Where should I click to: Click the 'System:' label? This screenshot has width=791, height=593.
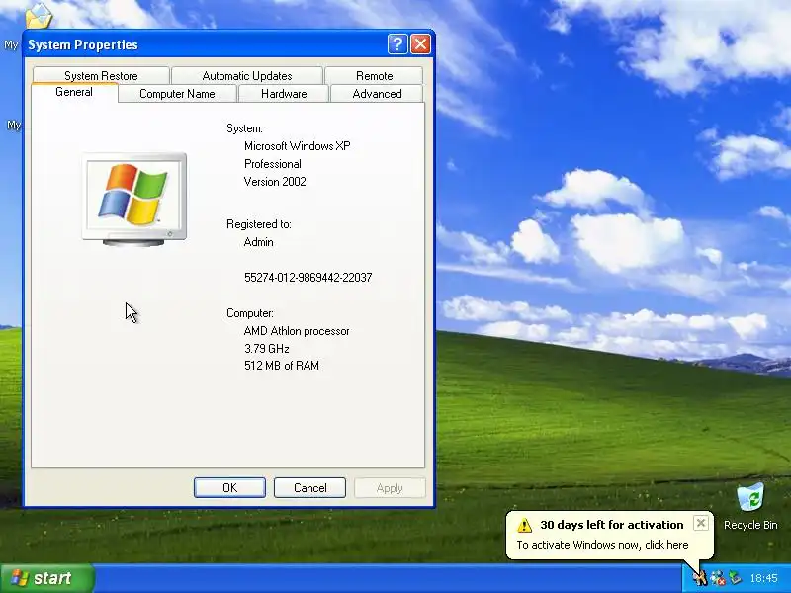click(x=244, y=128)
